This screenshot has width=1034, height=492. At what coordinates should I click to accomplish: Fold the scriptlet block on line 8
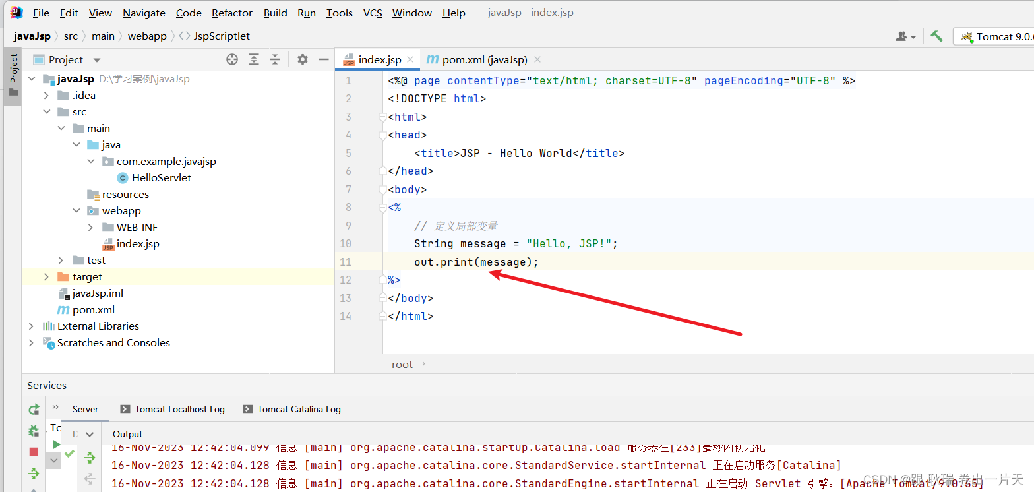click(382, 208)
